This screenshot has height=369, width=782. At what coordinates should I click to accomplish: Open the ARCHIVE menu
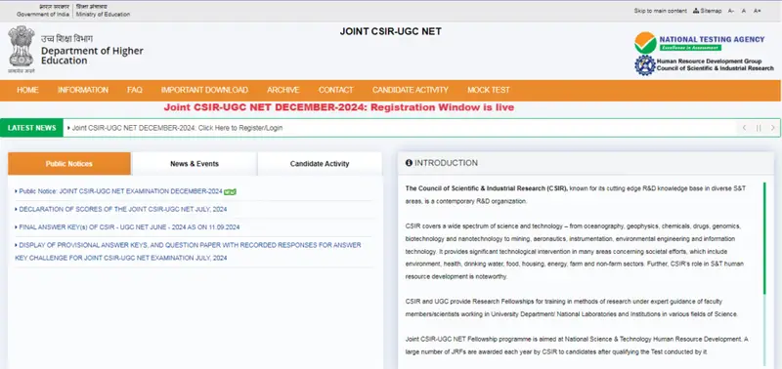pyautogui.click(x=283, y=90)
